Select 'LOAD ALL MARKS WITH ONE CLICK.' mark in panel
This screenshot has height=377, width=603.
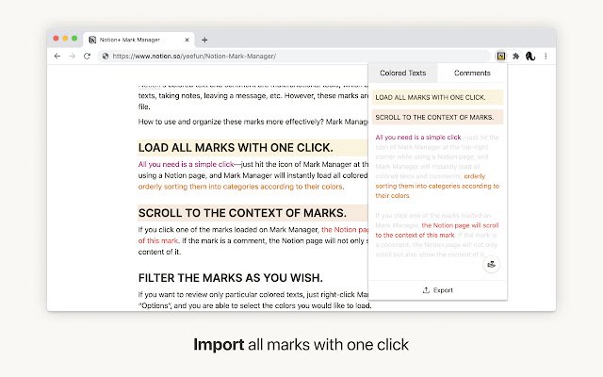(437, 97)
